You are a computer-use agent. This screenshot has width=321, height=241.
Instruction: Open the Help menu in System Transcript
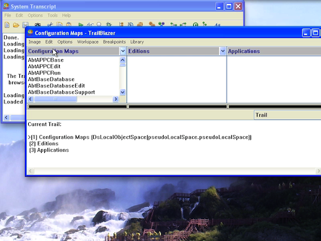pyautogui.click(x=66, y=15)
